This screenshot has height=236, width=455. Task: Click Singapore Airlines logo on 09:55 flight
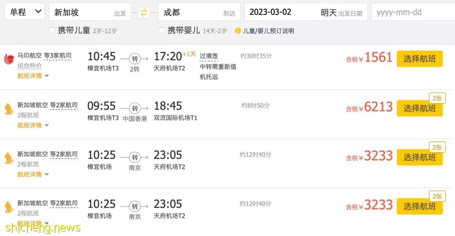(x=9, y=109)
